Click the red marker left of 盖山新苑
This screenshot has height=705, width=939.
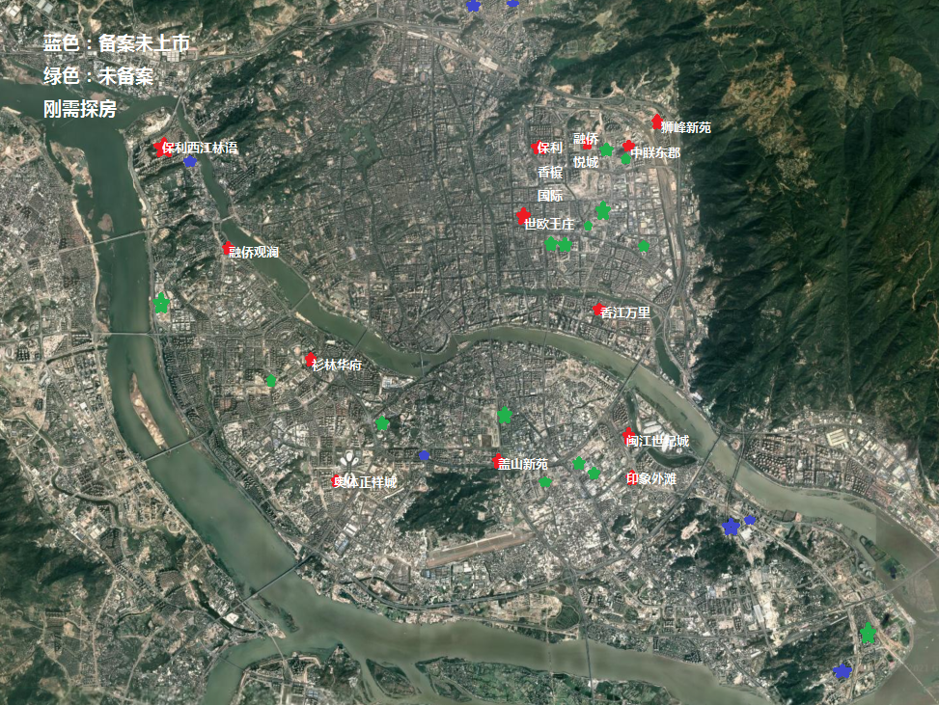(497, 460)
